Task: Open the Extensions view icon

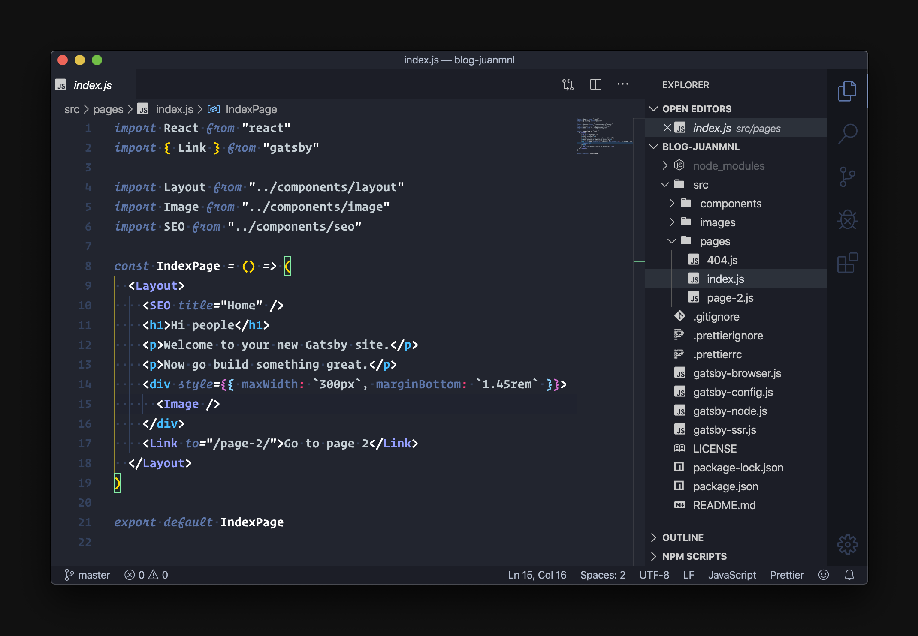Action: (x=847, y=263)
